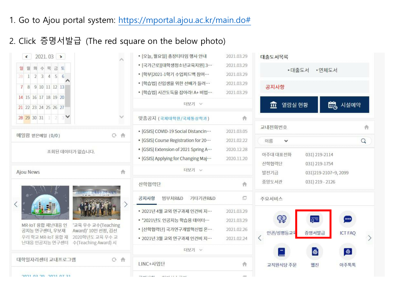
Task: Open the mportal.ajou.ac.kr hyperlink
Action: [x=184, y=20]
